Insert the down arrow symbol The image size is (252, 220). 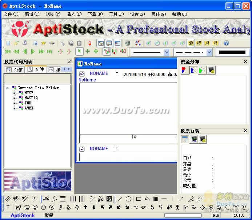[x=94, y=207]
